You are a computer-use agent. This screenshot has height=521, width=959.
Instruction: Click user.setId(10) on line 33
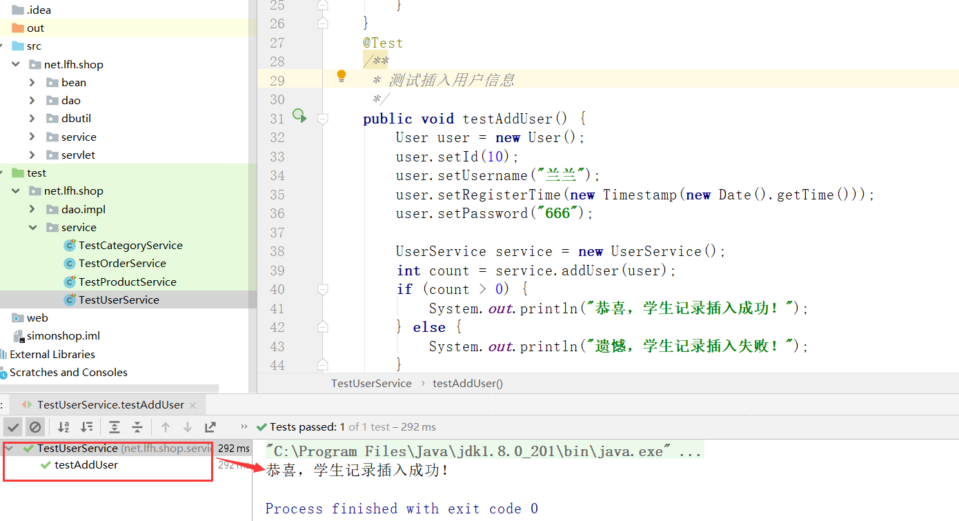coord(457,157)
